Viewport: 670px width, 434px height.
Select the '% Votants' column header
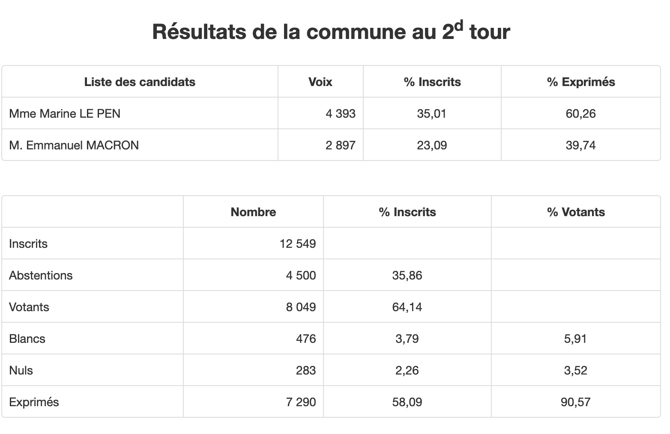576,212
